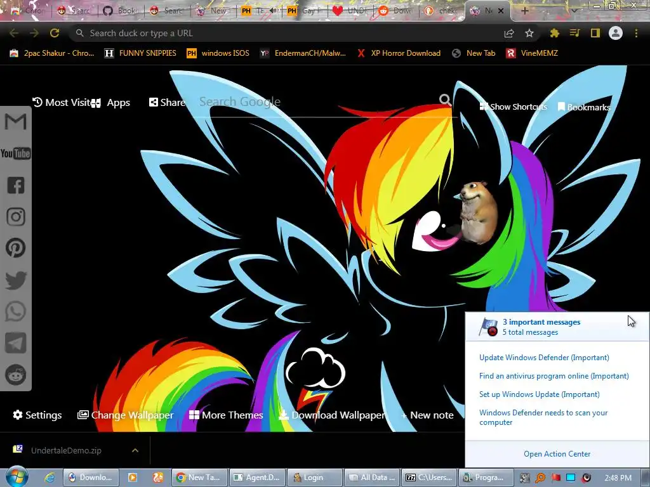Switch to the Gay PH tab
650x487 pixels.
click(x=305, y=11)
